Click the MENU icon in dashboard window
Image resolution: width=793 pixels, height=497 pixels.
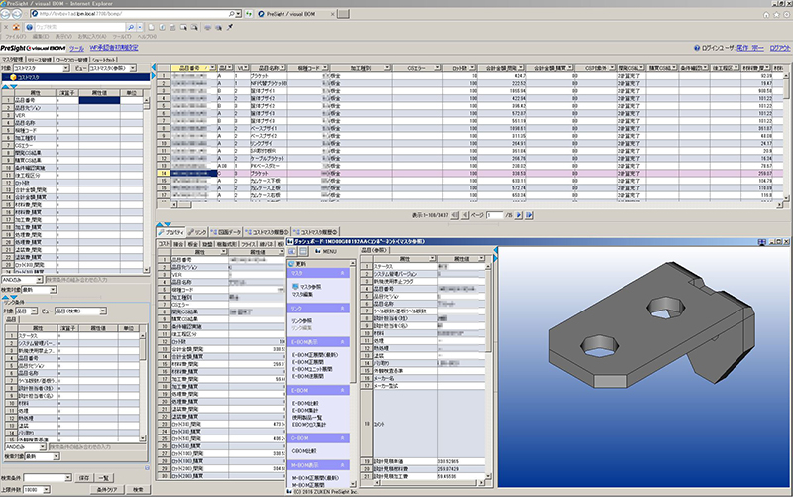pyautogui.click(x=317, y=251)
